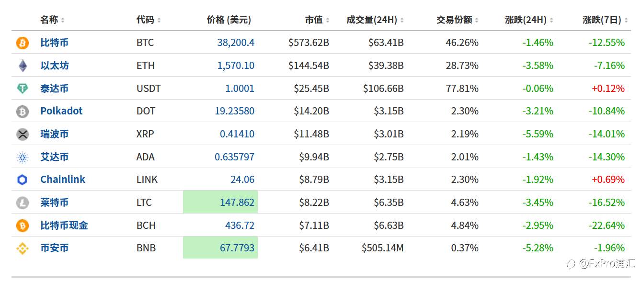Click 7-day change -16.52%
642x282 pixels.
tap(607, 203)
